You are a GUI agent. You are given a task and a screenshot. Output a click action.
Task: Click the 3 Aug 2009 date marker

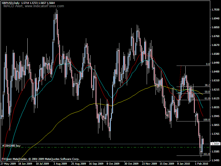(x=60, y=164)
